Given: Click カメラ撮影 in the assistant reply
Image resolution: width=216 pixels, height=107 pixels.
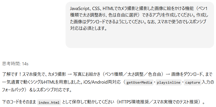Looking at the screenshot, I should point(55,74).
